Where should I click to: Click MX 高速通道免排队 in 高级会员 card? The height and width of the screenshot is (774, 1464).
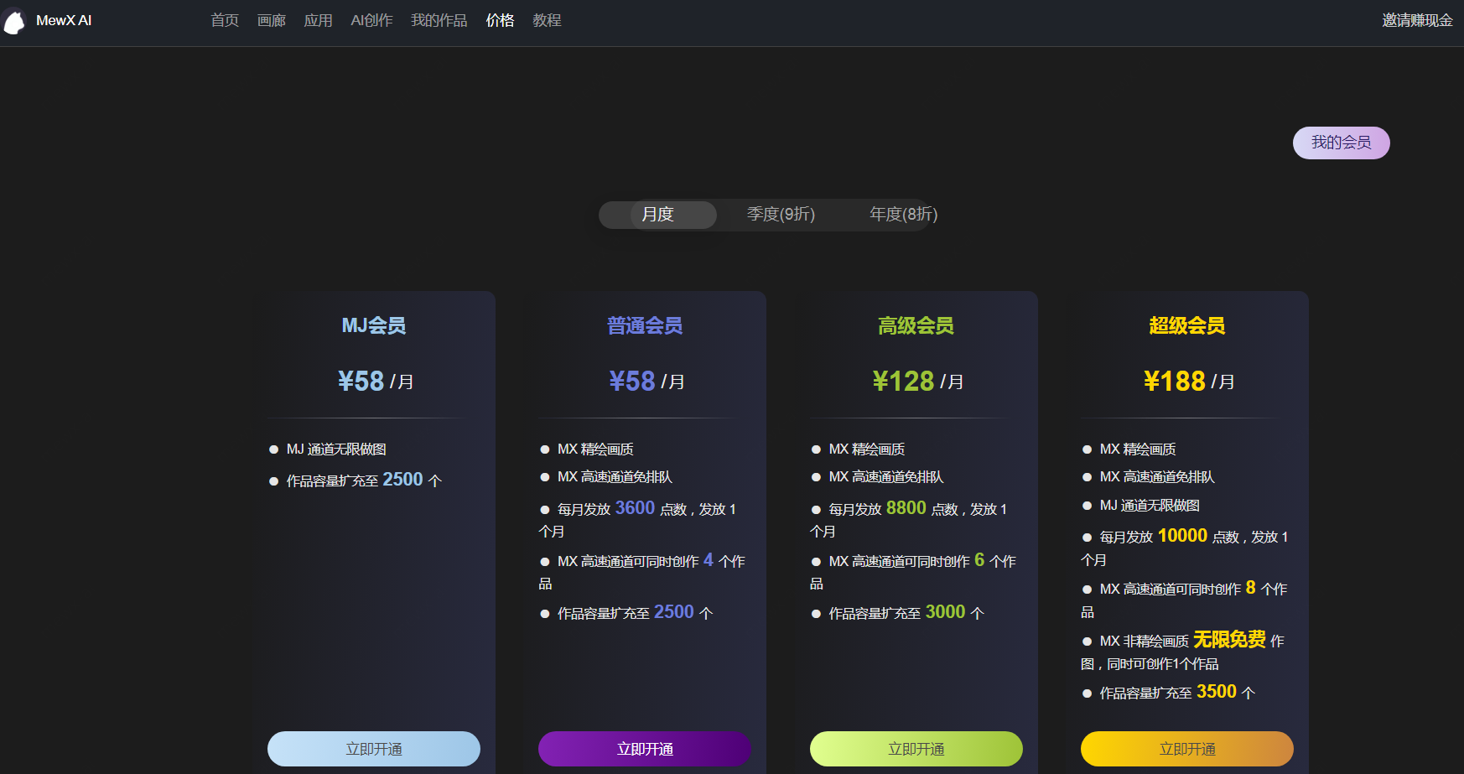click(x=886, y=477)
